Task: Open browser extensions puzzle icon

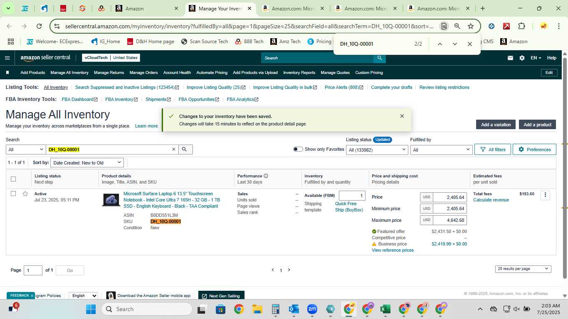Action: tap(521, 26)
